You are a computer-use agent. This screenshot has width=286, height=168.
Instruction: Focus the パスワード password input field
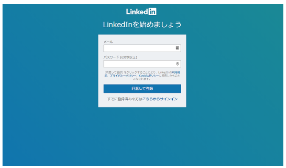[142, 64]
